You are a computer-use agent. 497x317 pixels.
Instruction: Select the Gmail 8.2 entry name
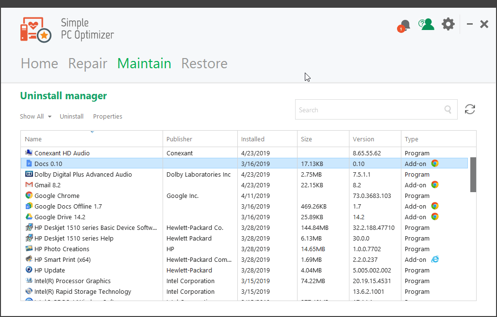click(x=48, y=185)
